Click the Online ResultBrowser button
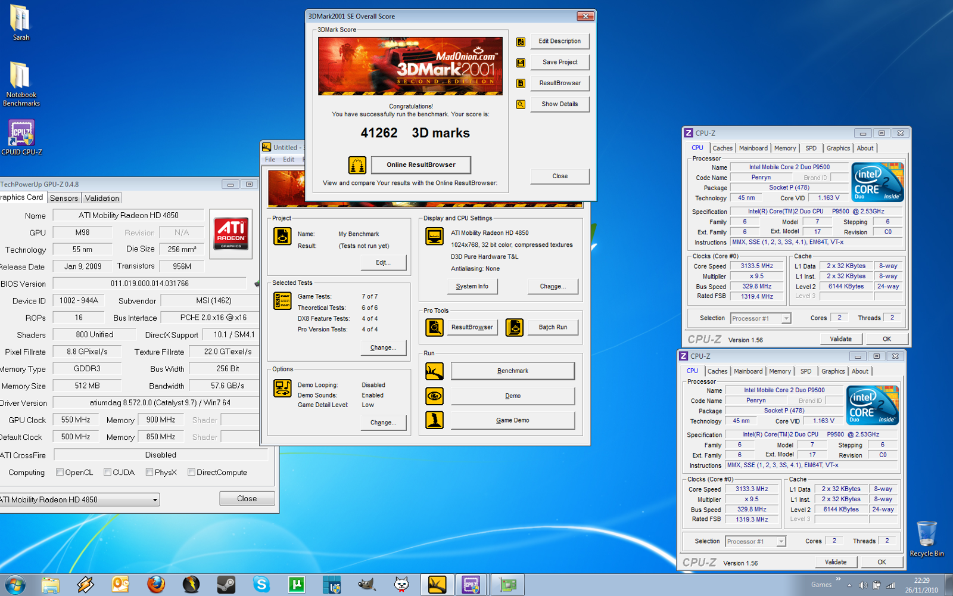The image size is (953, 596). pos(421,165)
